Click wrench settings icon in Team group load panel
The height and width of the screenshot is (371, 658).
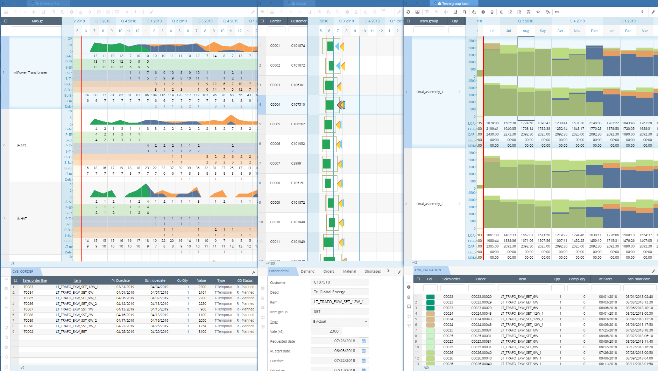point(653,12)
